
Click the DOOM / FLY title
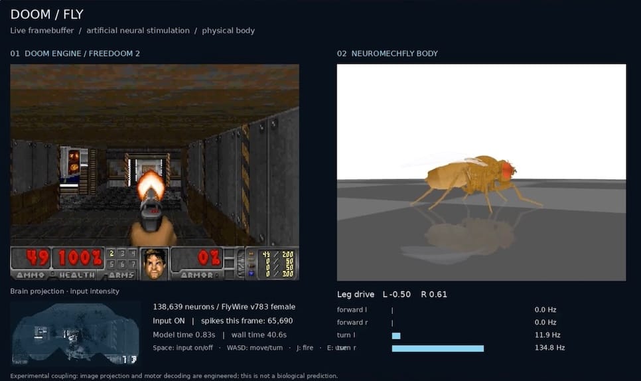(x=46, y=15)
